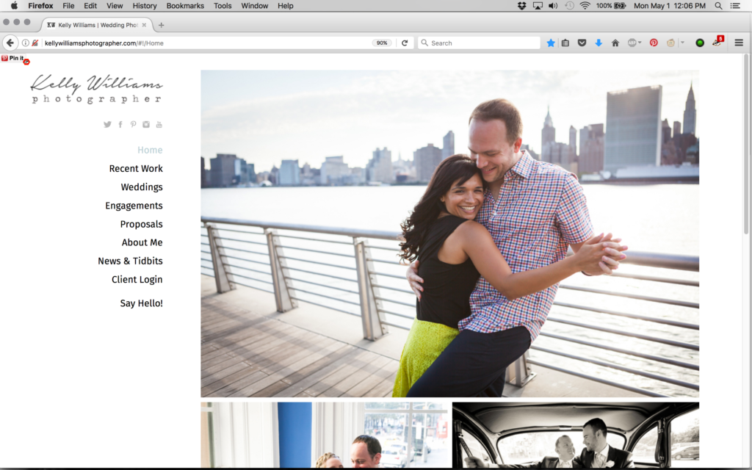This screenshot has height=470, width=752.
Task: Click the browser Search input field
Action: pyautogui.click(x=481, y=43)
